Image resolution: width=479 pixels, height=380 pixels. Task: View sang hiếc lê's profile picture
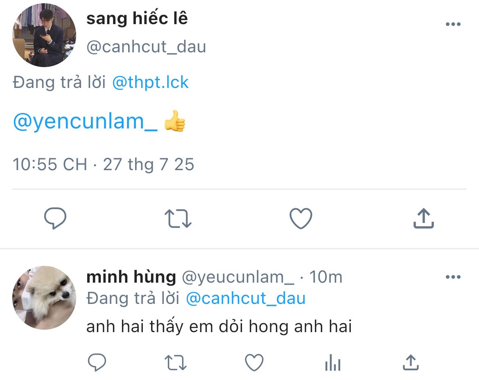coord(44,35)
